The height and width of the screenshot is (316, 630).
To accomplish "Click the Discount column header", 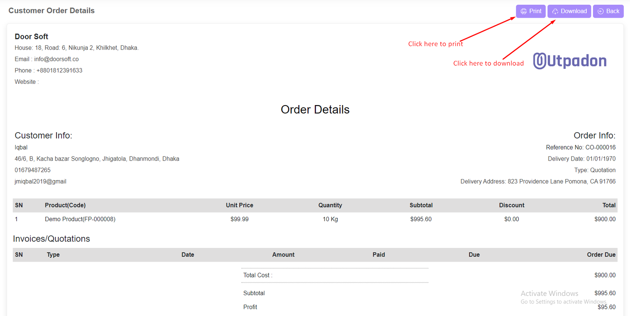I will [511, 205].
